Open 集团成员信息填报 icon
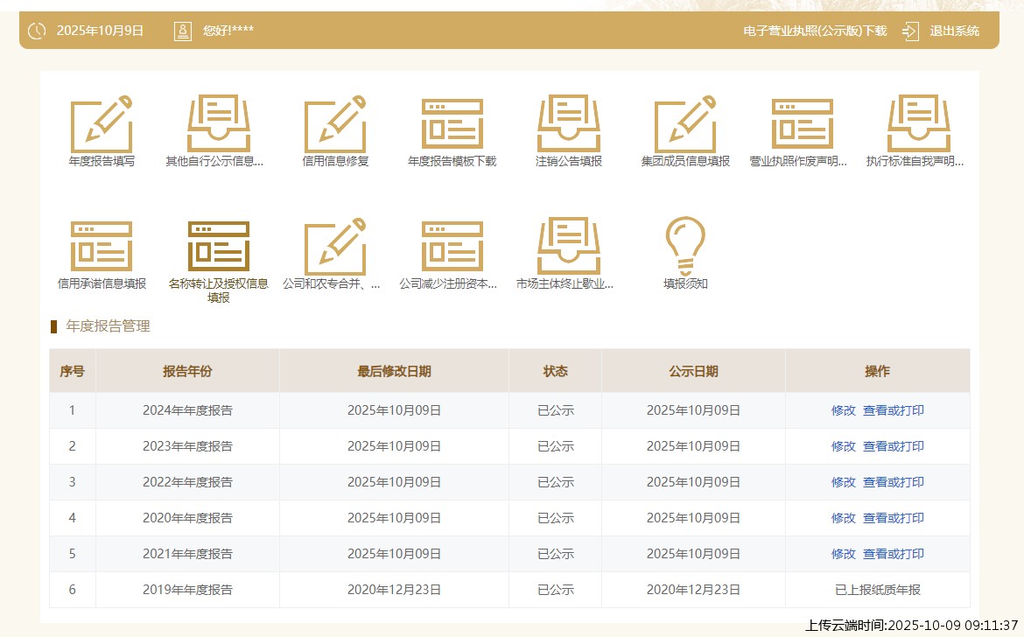 click(x=685, y=124)
